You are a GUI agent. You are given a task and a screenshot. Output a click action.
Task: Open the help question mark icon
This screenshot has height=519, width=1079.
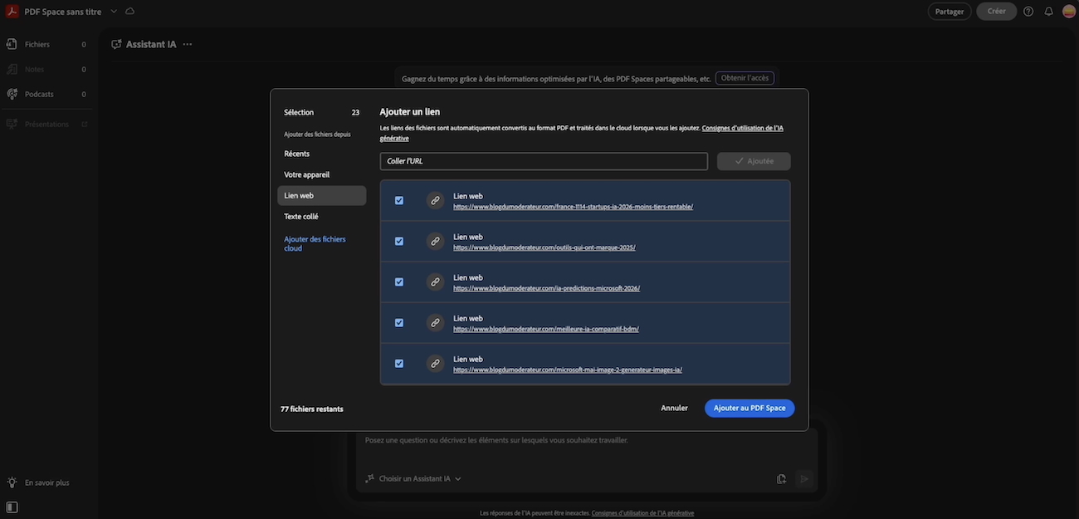point(1028,12)
